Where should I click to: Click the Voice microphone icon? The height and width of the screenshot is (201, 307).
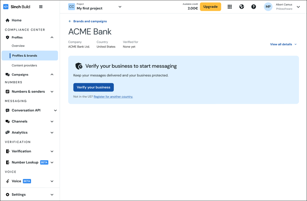[x=7, y=181]
